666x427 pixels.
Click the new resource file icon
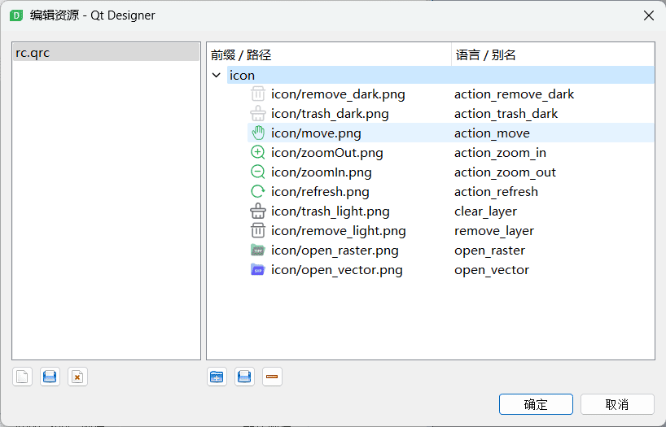[23, 377]
